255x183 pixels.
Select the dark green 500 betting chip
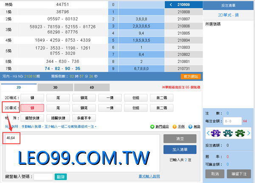pyautogui.click(x=240, y=133)
